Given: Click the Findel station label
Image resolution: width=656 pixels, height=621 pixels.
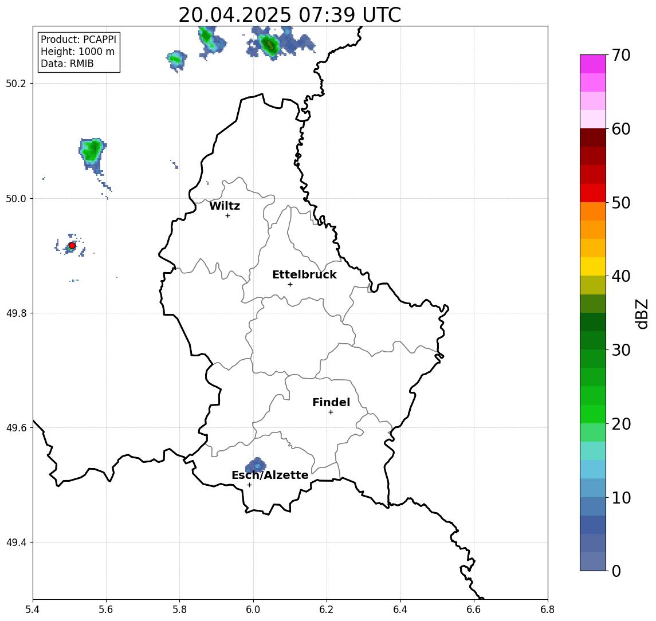Looking at the screenshot, I should (x=331, y=402).
